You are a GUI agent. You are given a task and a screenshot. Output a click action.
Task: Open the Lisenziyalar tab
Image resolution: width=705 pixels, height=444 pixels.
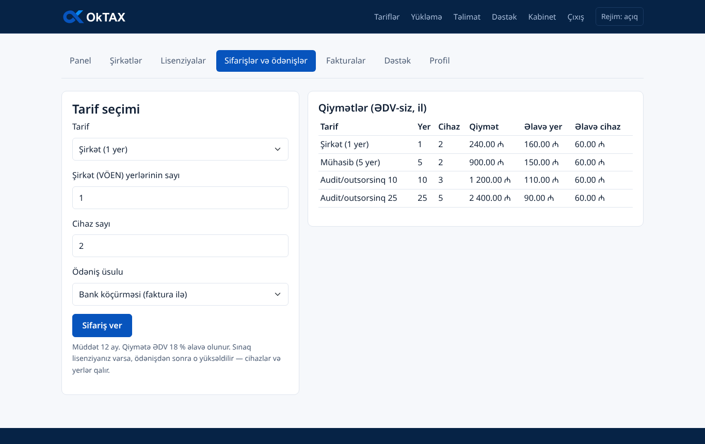pos(183,61)
